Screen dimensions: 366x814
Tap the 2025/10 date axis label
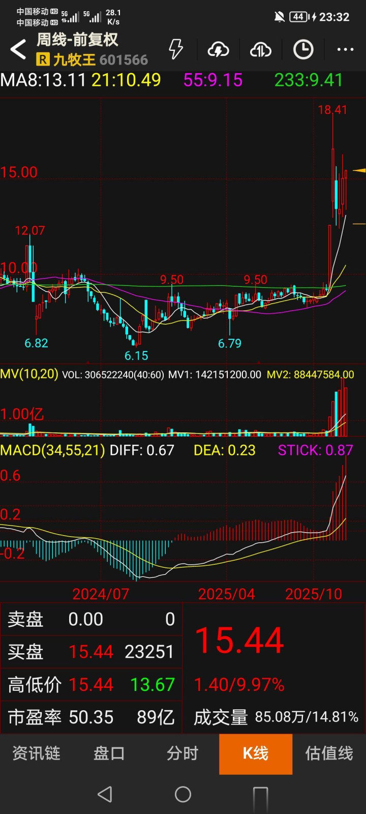pos(314,594)
